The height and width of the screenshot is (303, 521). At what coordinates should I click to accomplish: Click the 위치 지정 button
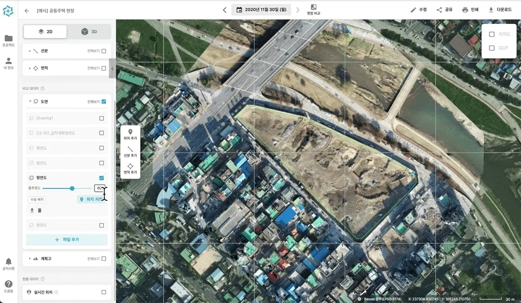pyautogui.click(x=92, y=199)
